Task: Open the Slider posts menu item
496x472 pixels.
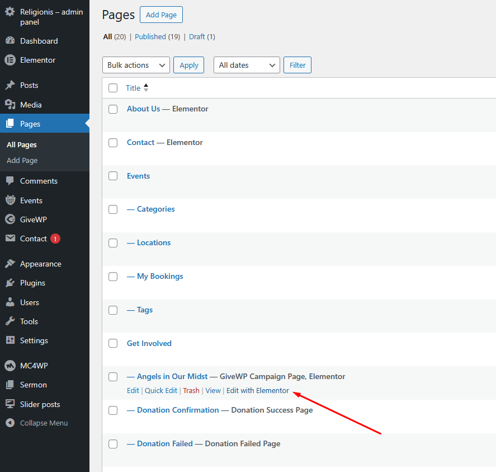Action: (40, 404)
